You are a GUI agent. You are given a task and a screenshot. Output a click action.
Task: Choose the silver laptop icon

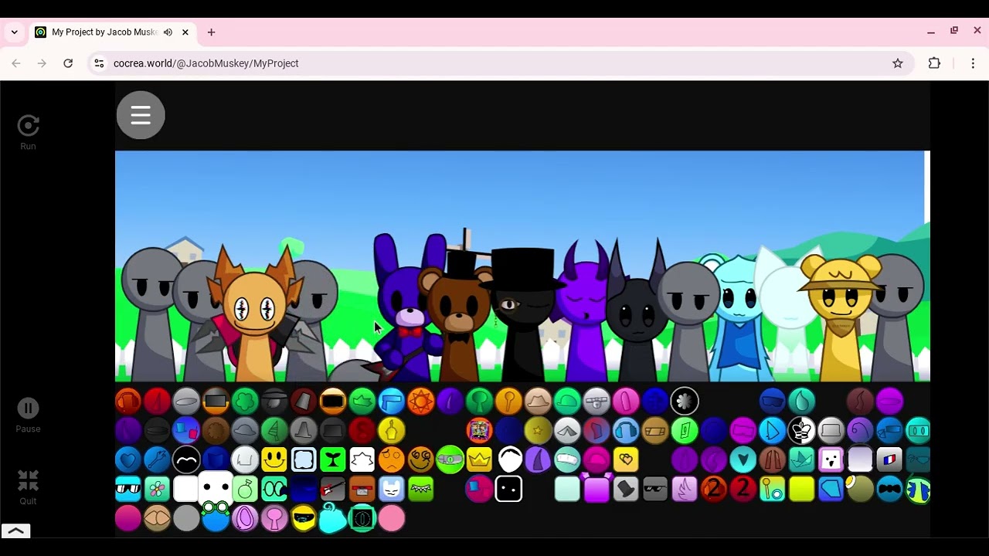(831, 430)
